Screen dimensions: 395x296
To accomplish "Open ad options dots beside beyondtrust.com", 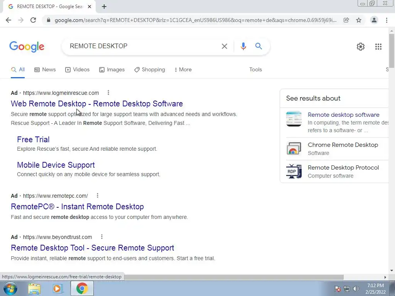I will pyautogui.click(x=102, y=237).
